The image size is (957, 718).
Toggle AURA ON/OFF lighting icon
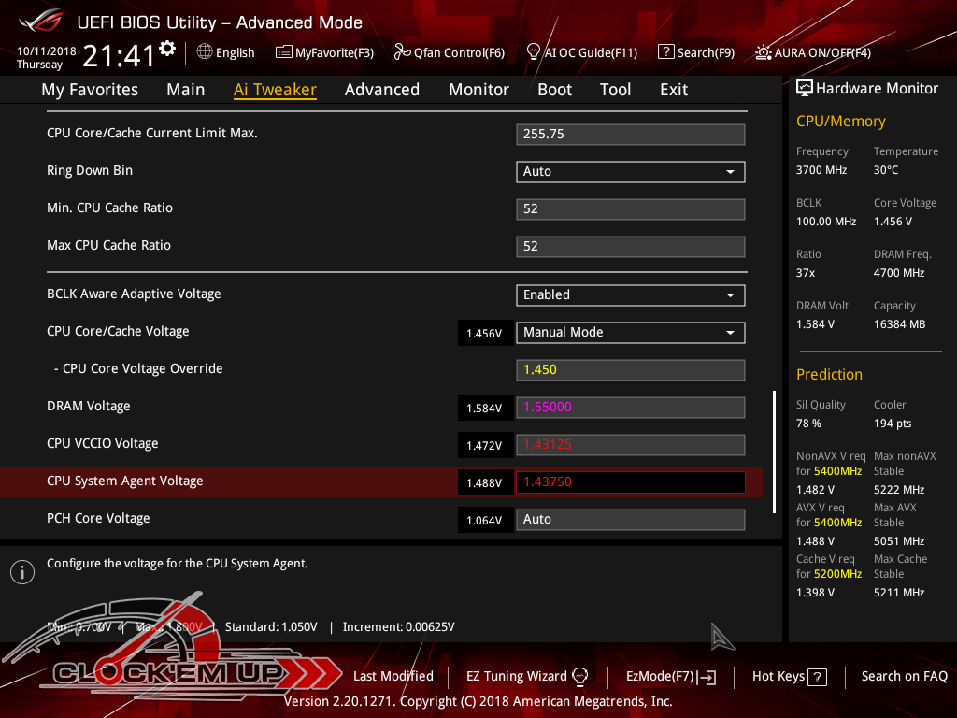coord(764,52)
